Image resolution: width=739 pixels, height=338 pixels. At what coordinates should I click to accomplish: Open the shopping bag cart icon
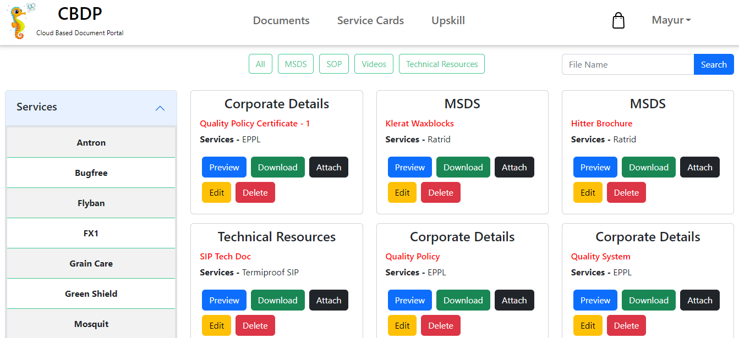618,21
